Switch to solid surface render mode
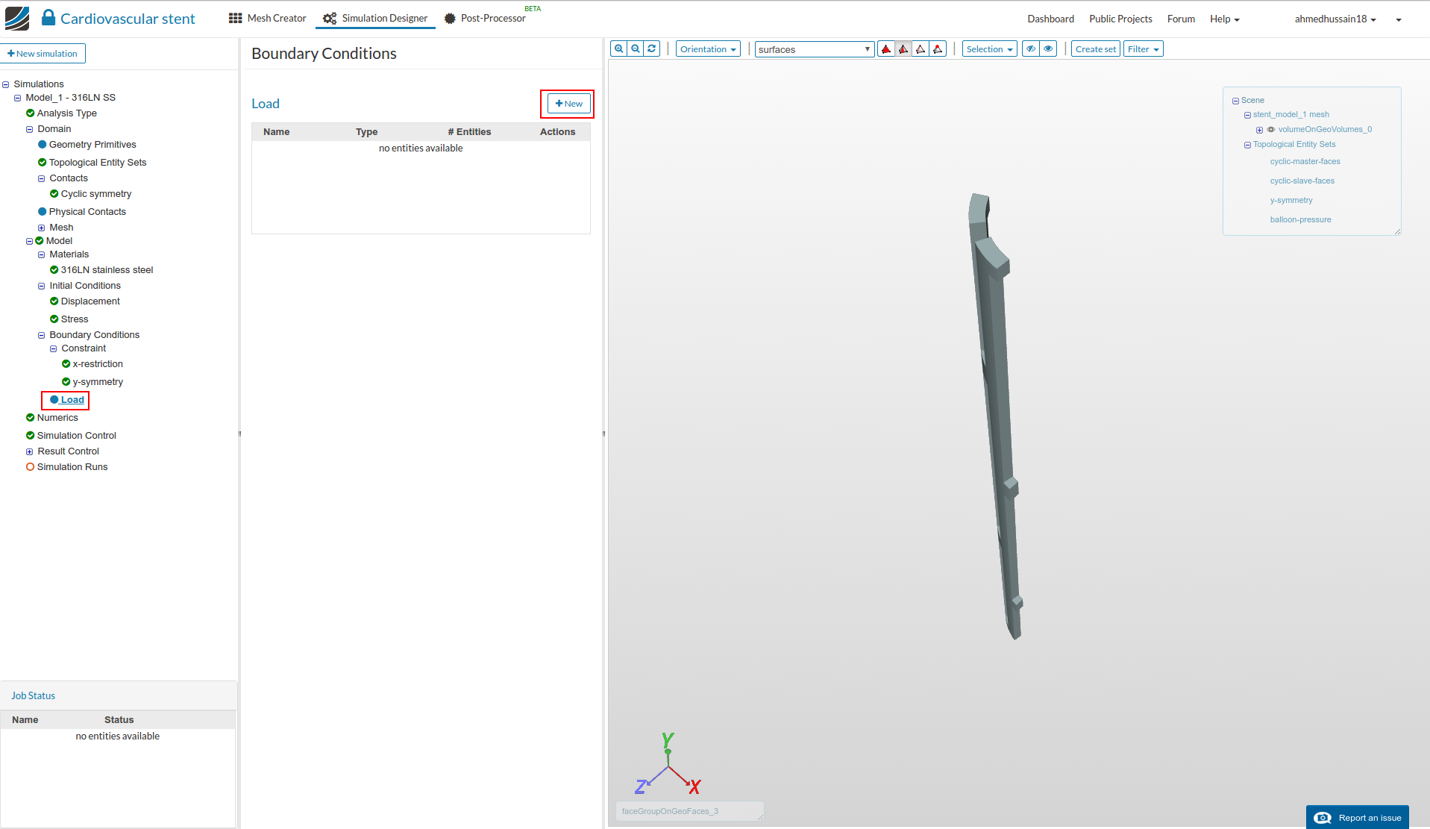Viewport: 1430px width, 829px height. click(x=886, y=49)
